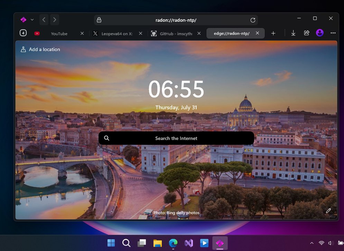
Task: Click the battery icon in system tray
Action: tap(341, 243)
